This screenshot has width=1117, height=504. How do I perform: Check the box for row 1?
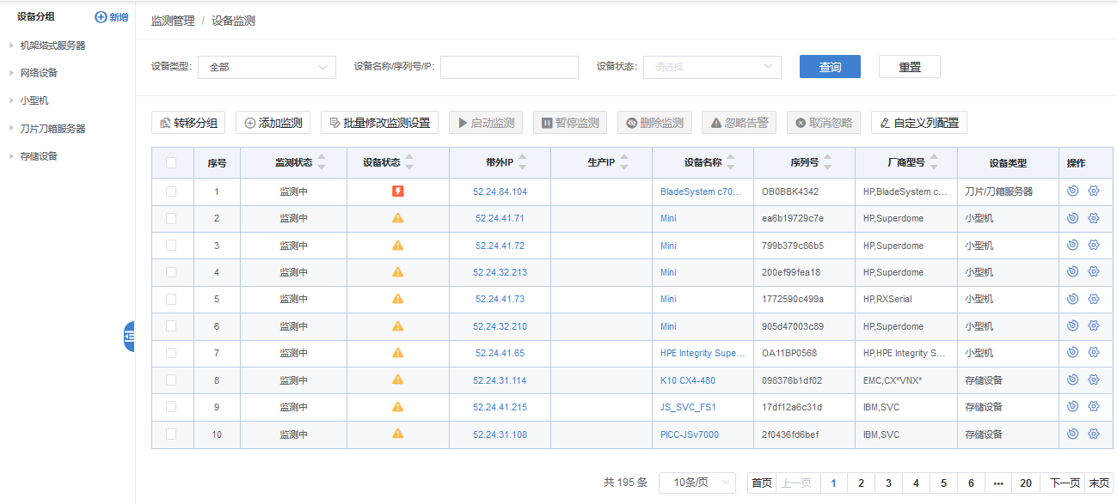[171, 191]
